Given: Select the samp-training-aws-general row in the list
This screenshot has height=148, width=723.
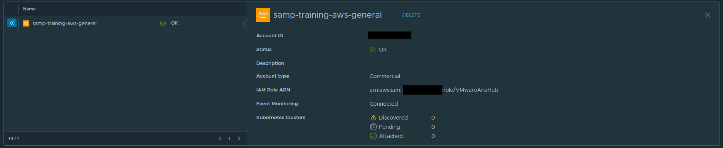Looking at the screenshot, I should point(125,23).
